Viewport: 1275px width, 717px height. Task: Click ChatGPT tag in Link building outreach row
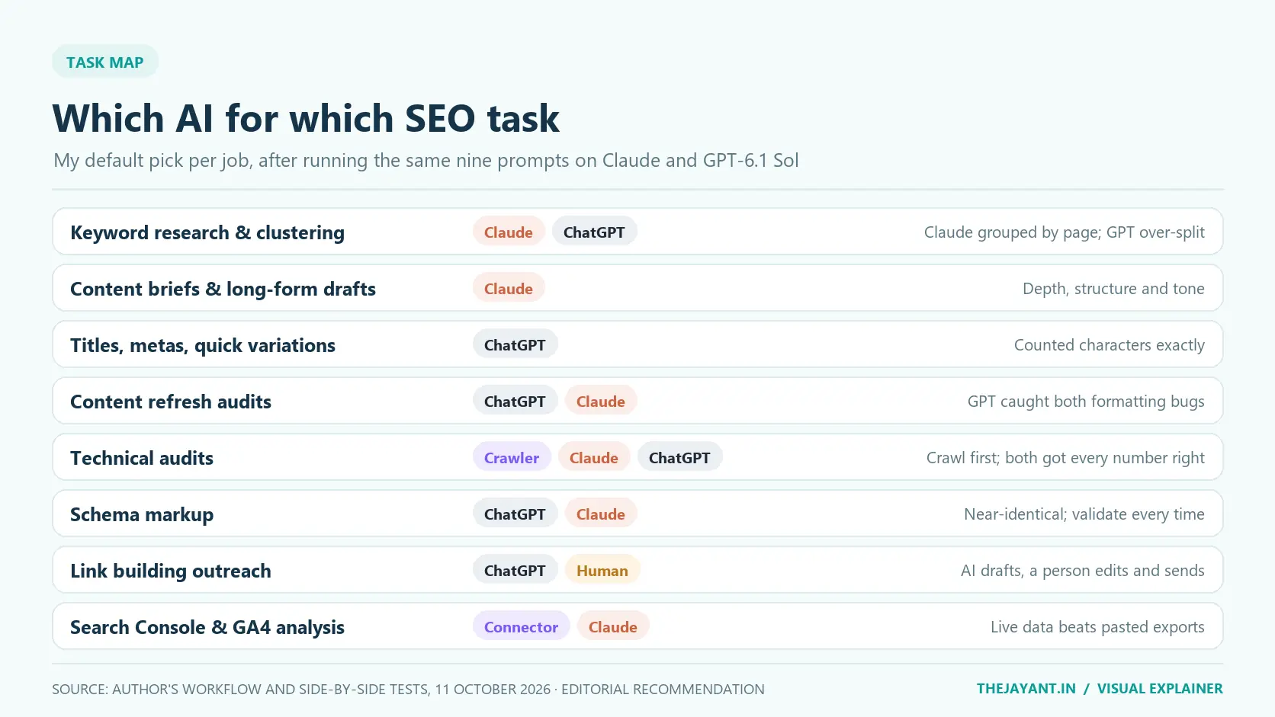coord(515,570)
